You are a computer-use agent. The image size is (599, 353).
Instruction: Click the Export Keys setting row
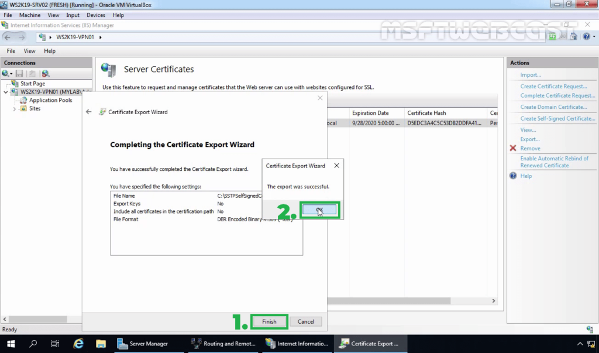[x=206, y=204]
